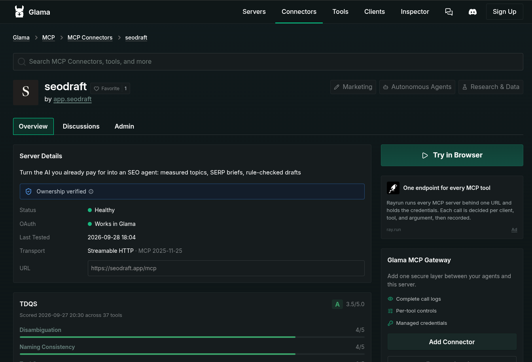The width and height of the screenshot is (532, 362).
Task: Switch to the Admin tab
Action: click(124, 126)
